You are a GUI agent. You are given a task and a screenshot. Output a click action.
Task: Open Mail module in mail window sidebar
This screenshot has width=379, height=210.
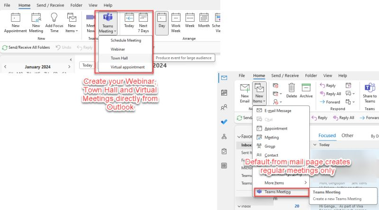(x=224, y=78)
